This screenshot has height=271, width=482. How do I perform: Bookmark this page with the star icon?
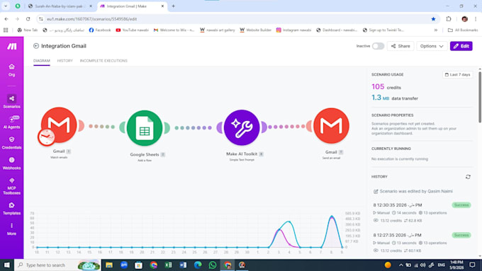433,19
